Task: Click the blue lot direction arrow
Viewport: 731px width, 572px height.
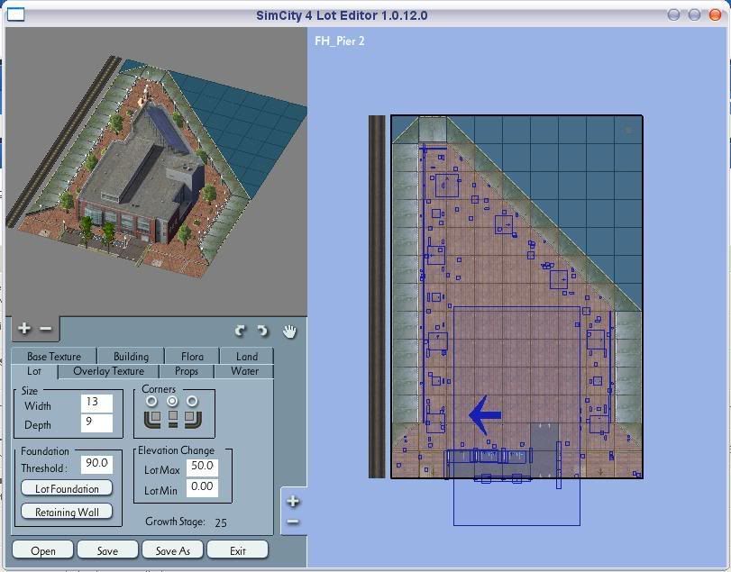Action: 485,414
